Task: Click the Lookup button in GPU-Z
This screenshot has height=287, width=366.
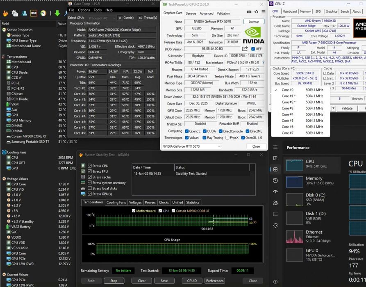Action: point(254,21)
